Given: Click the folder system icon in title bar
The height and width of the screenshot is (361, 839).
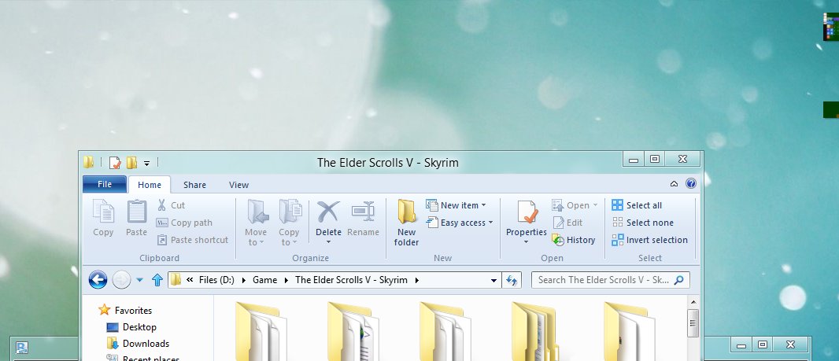Looking at the screenshot, I should click(89, 162).
